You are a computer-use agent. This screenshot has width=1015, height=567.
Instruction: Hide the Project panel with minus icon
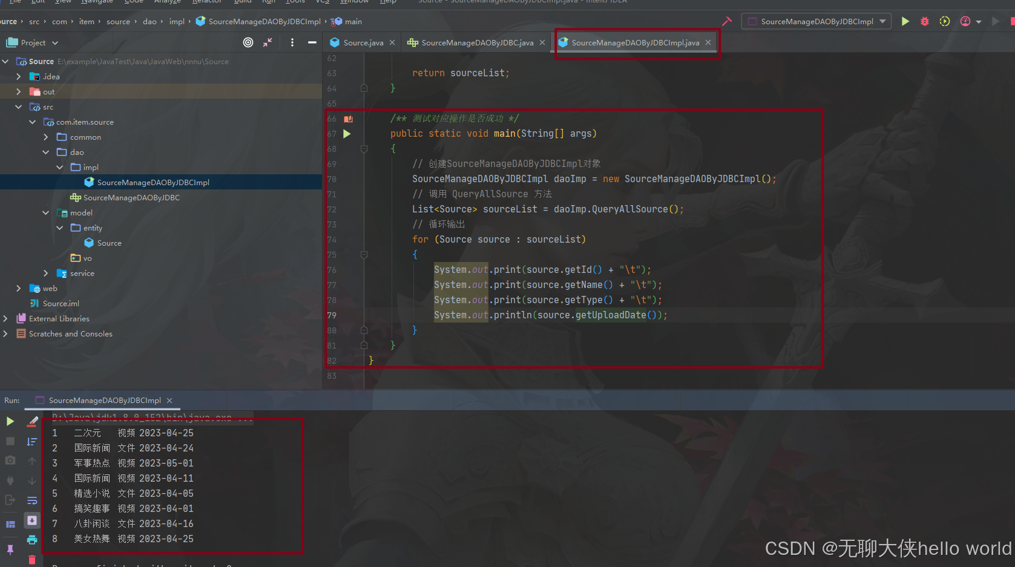click(x=312, y=42)
